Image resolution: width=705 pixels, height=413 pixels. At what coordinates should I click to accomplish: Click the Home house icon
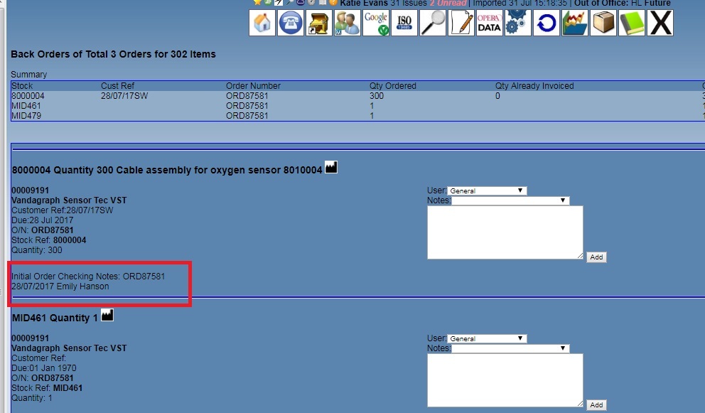click(262, 23)
